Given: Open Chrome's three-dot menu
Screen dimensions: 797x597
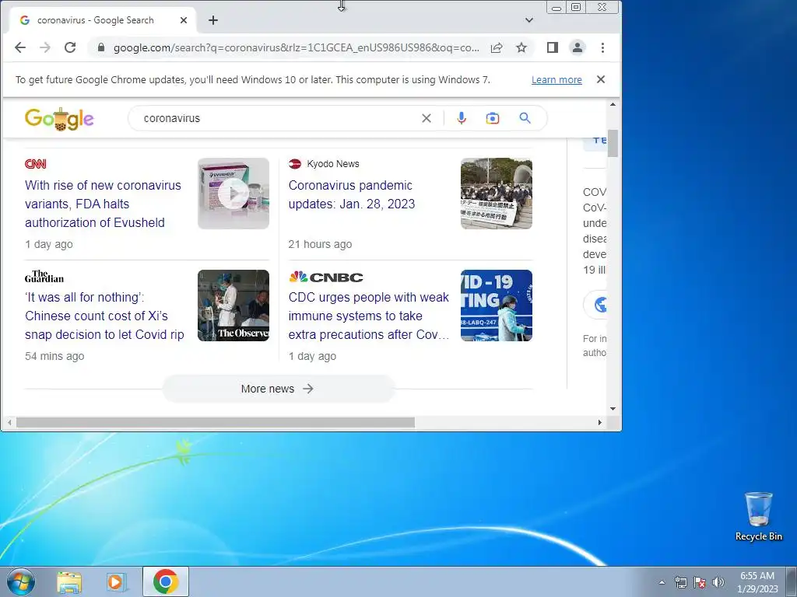Looking at the screenshot, I should (603, 47).
